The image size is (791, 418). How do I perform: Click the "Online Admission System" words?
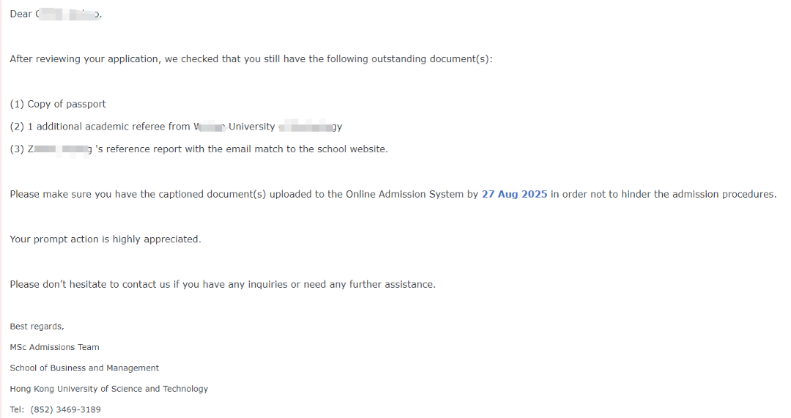[404, 194]
